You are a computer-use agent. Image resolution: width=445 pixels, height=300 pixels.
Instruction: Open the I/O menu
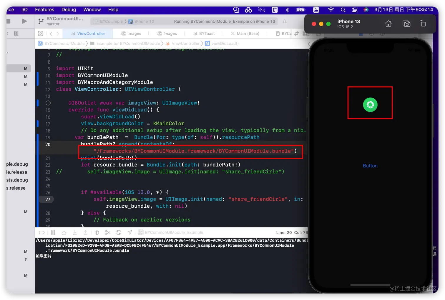24,10
